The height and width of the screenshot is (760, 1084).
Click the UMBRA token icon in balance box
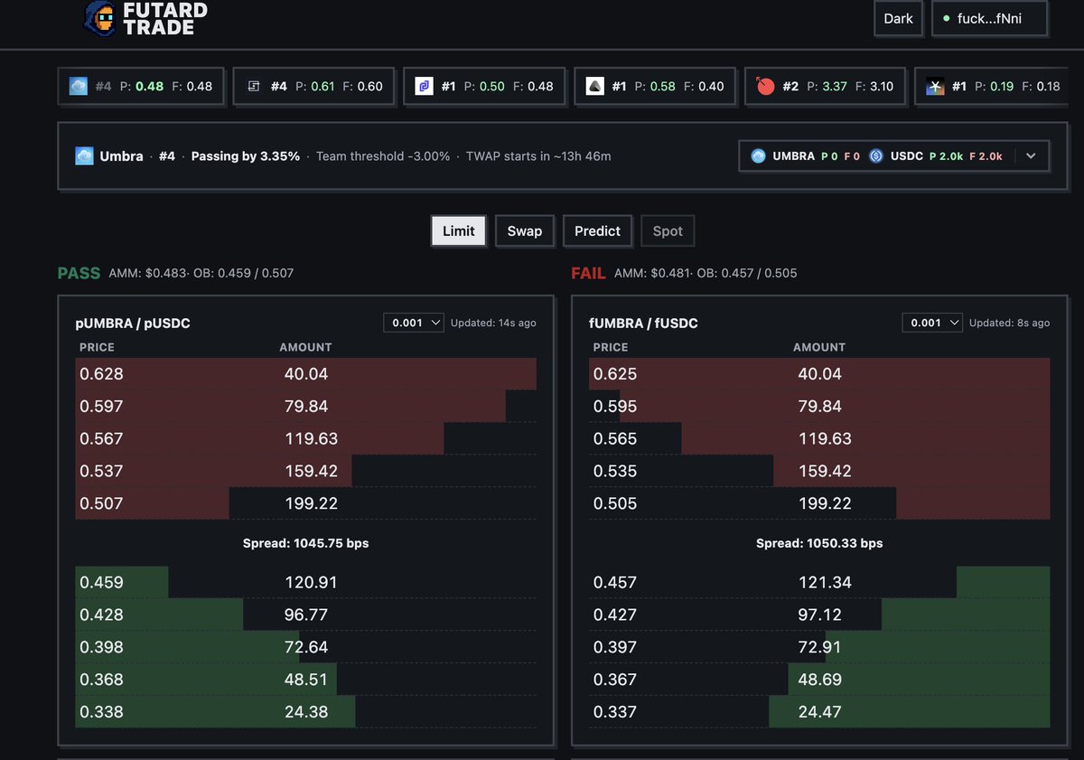758,156
